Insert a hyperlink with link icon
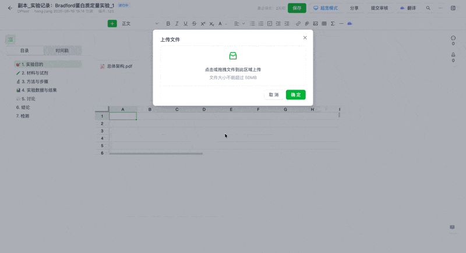Viewport: 466px width, 253px height. tap(298, 23)
